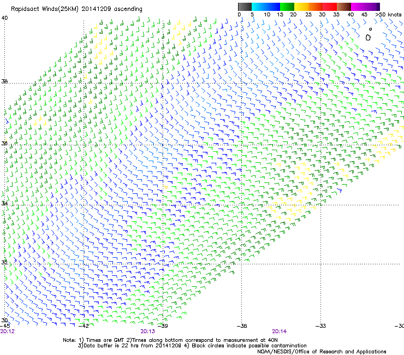404x355 pixels.
Task: Click the orange 25-30 knots legend segment
Action: click(x=316, y=7)
